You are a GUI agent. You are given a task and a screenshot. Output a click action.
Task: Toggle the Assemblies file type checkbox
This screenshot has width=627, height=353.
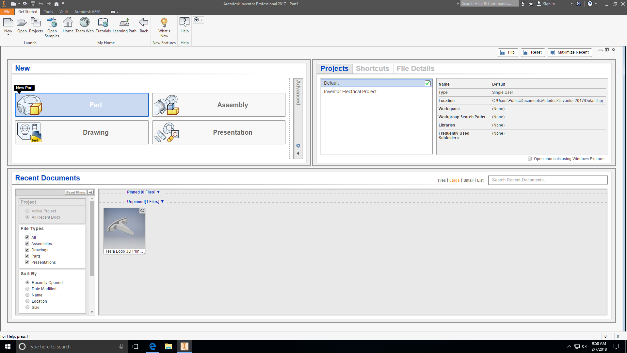(27, 244)
